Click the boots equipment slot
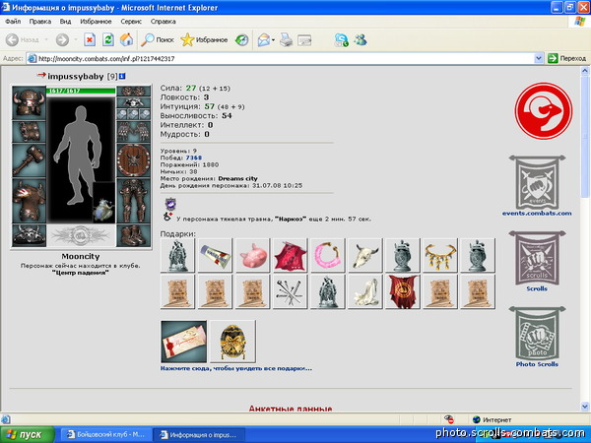Screen dimensions: 591x443 click(133, 235)
